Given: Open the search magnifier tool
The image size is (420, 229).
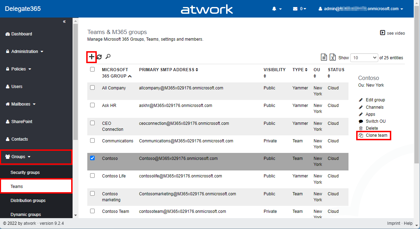Looking at the screenshot, I should 108,56.
